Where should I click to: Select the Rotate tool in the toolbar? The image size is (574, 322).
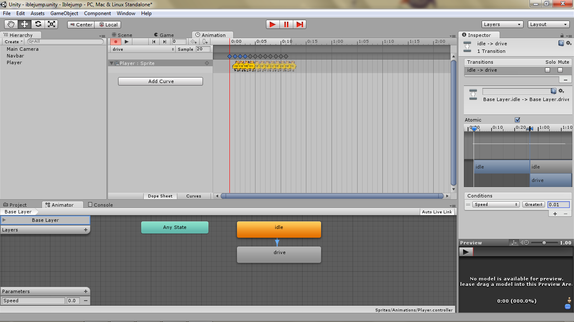38,24
